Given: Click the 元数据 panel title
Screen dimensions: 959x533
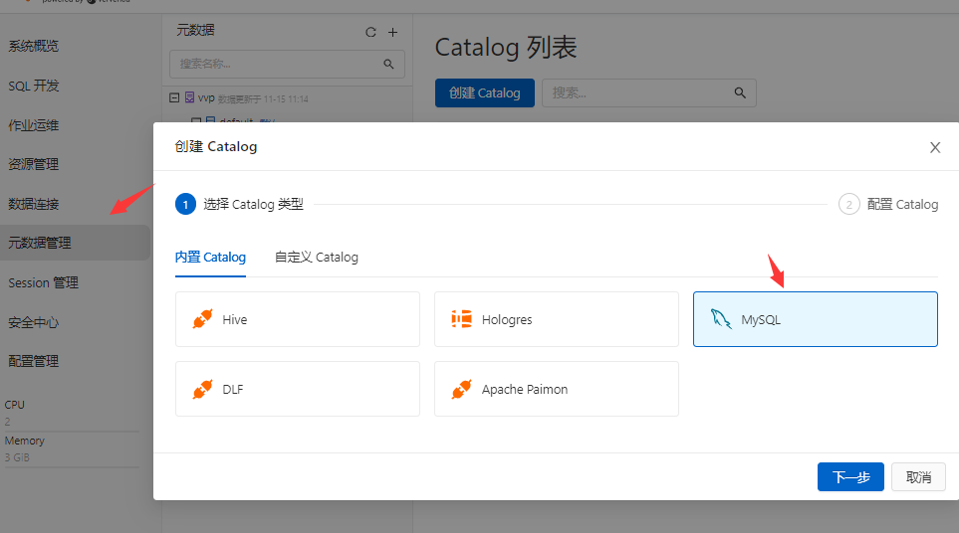Looking at the screenshot, I should (x=196, y=30).
